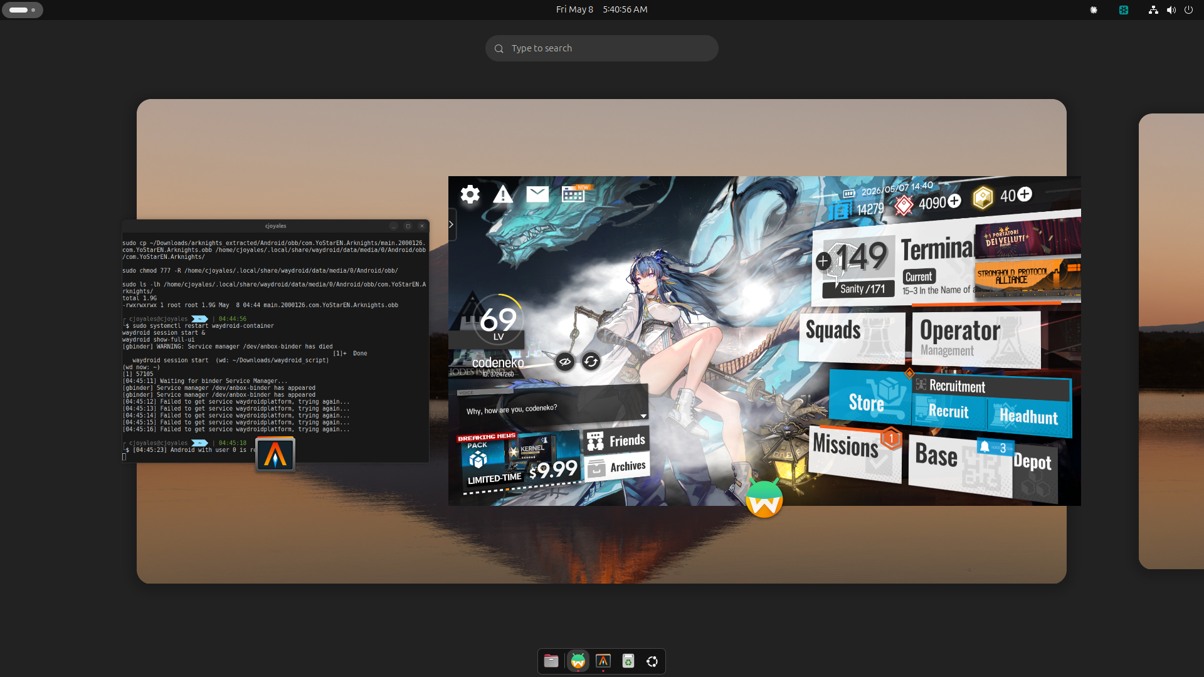Restore sanity with plus beside 149
The width and height of the screenshot is (1204, 677).
[823, 261]
